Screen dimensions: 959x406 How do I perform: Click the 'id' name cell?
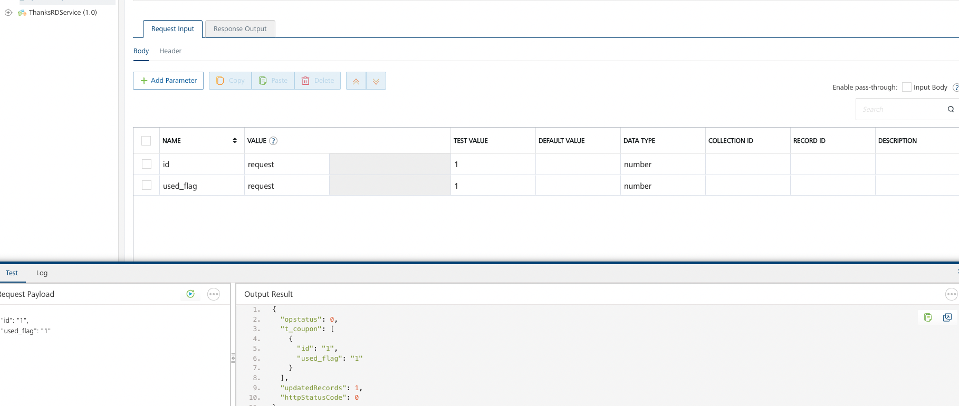(x=202, y=165)
